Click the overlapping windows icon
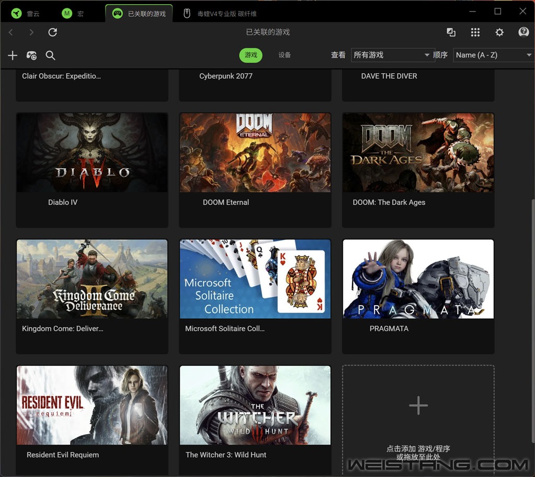This screenshot has height=477, width=535. (x=451, y=32)
